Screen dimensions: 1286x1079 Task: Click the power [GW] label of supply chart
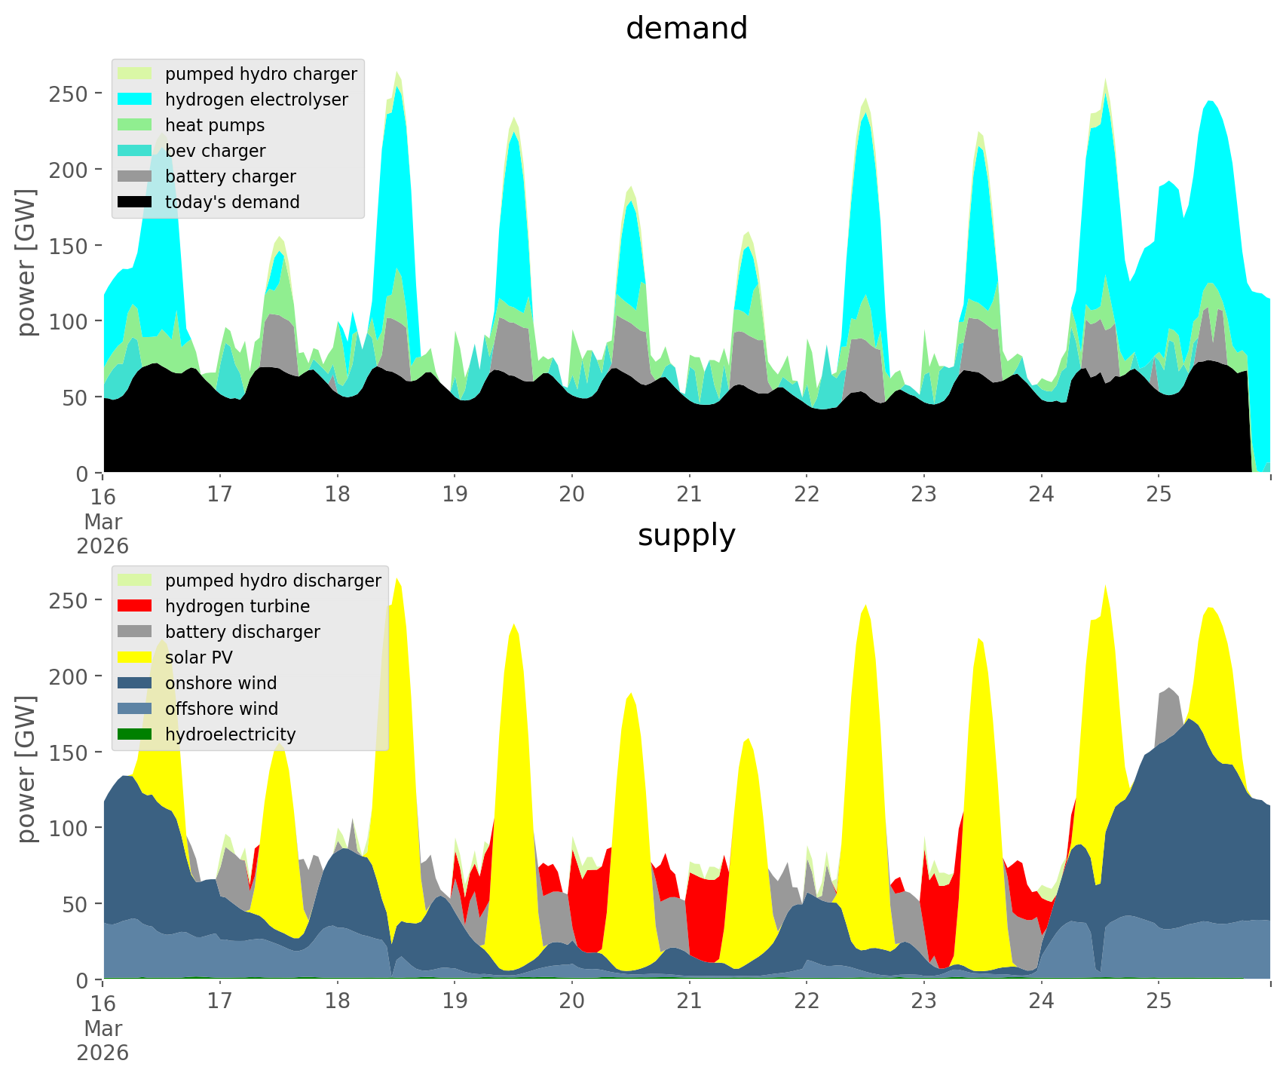click(x=26, y=769)
